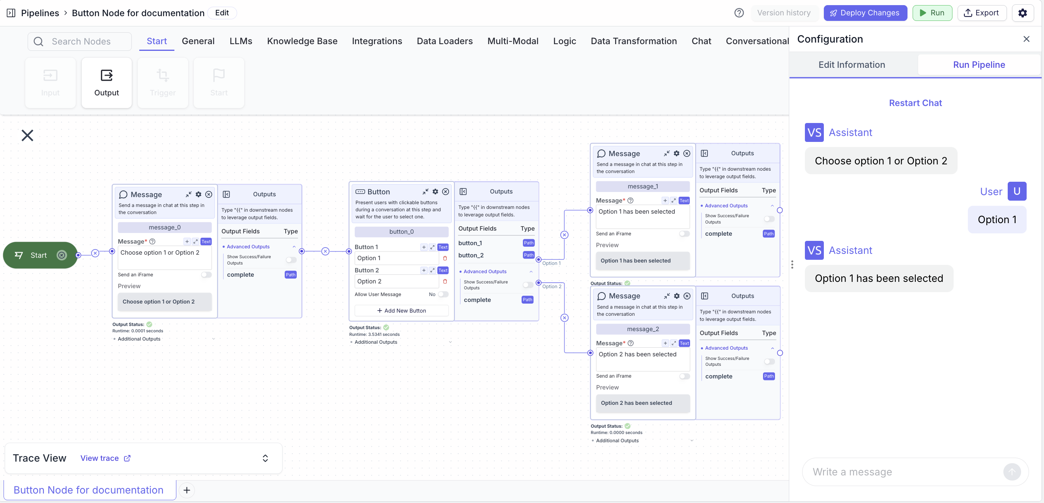Click the message send arrow icon

(1012, 472)
